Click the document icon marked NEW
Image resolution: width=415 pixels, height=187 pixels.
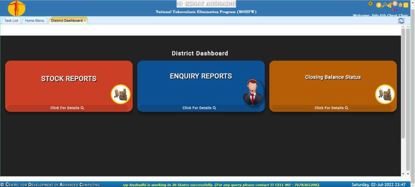point(395,4)
